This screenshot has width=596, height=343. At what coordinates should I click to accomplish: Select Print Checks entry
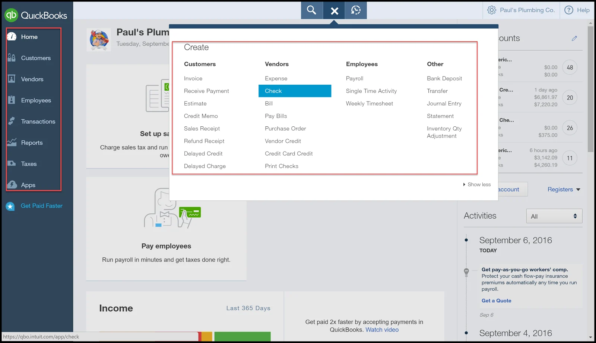pos(282,166)
